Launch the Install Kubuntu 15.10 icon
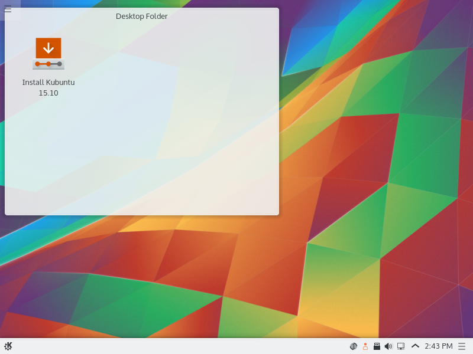This screenshot has width=473, height=354. (48, 54)
